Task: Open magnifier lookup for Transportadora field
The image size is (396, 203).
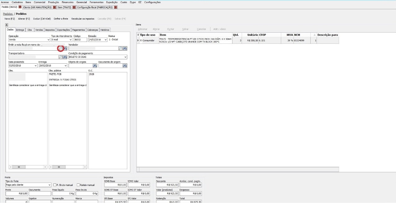Action: click(61, 57)
